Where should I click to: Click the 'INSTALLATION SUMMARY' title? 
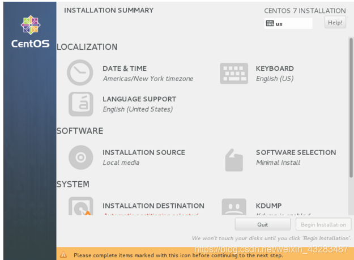[x=109, y=10]
